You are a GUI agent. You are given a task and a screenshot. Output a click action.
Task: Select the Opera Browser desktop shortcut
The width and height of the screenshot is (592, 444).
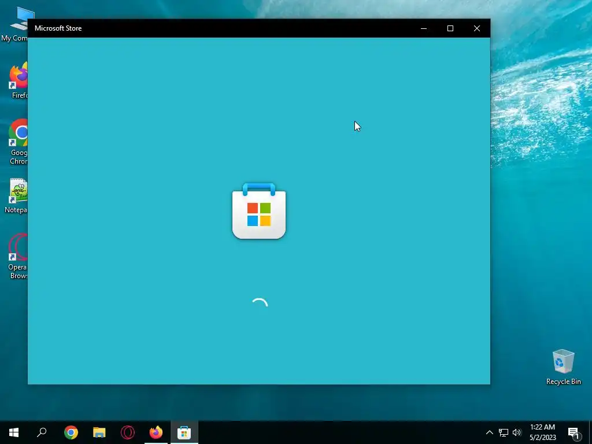pyautogui.click(x=18, y=256)
